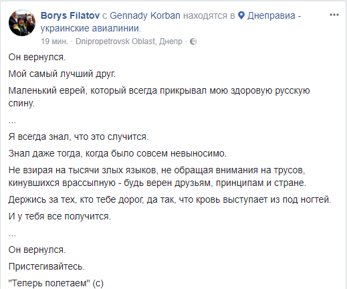This screenshot has height=289, width=347.
Task: Click the quote Теперь полетаем (с)
Action: tap(56, 283)
